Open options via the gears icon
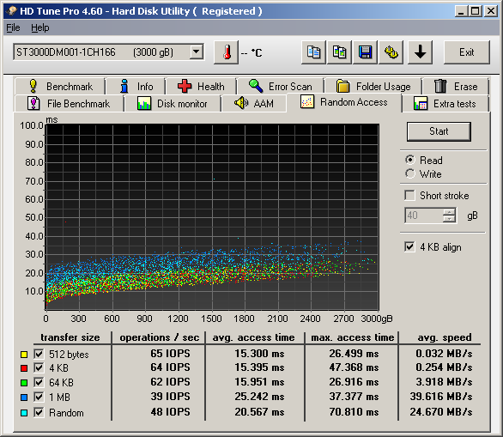 click(391, 52)
